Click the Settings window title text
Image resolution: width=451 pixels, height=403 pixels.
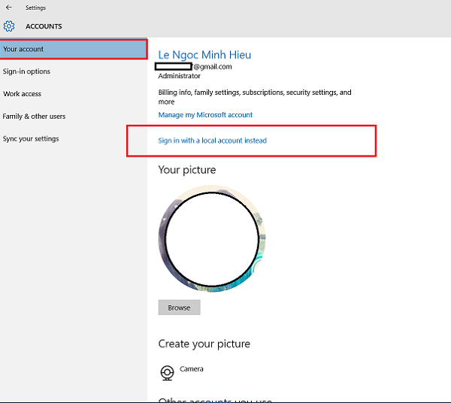(x=36, y=8)
